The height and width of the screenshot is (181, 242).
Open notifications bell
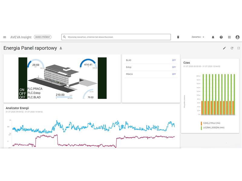pos(213,37)
